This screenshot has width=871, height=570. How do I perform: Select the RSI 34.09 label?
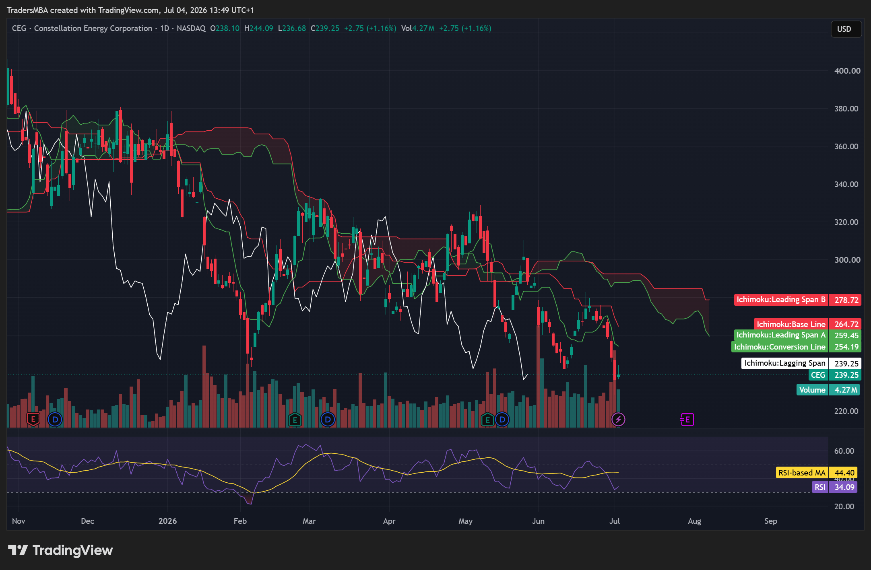point(834,487)
